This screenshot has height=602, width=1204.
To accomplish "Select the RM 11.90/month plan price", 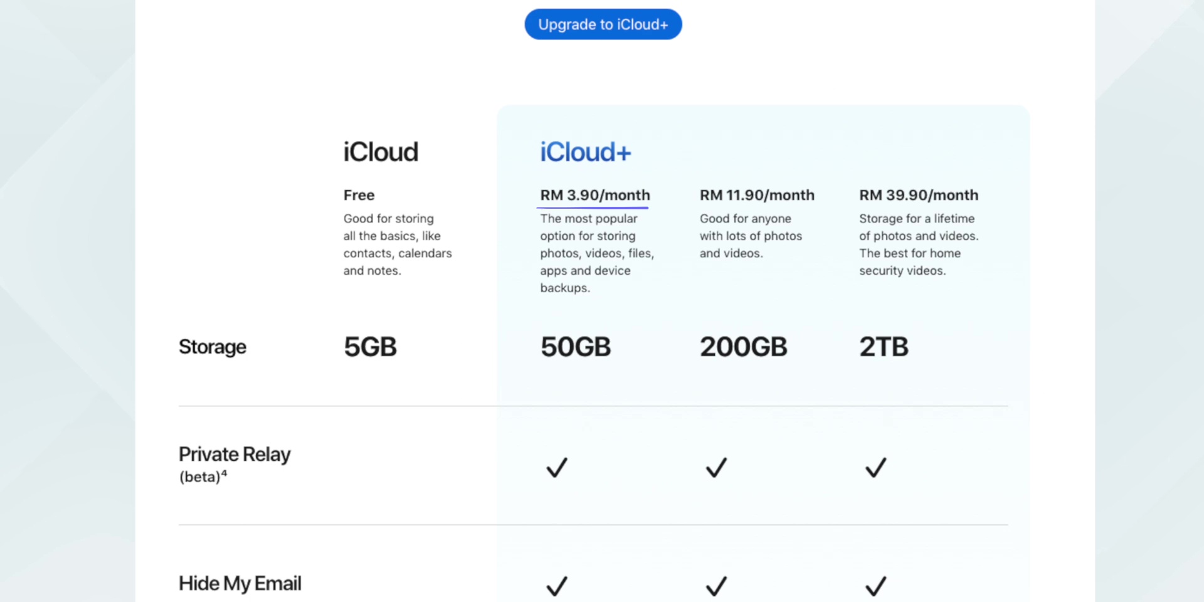I will tap(757, 195).
